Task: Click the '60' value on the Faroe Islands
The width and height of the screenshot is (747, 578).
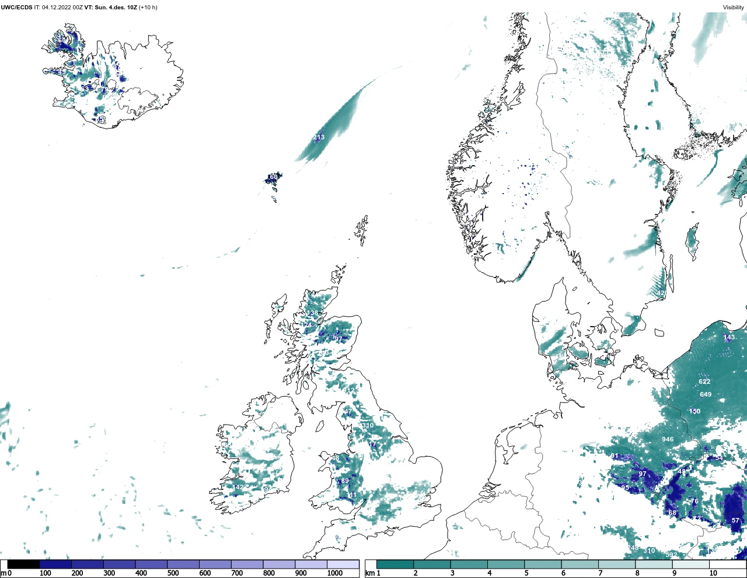Action: [x=273, y=177]
